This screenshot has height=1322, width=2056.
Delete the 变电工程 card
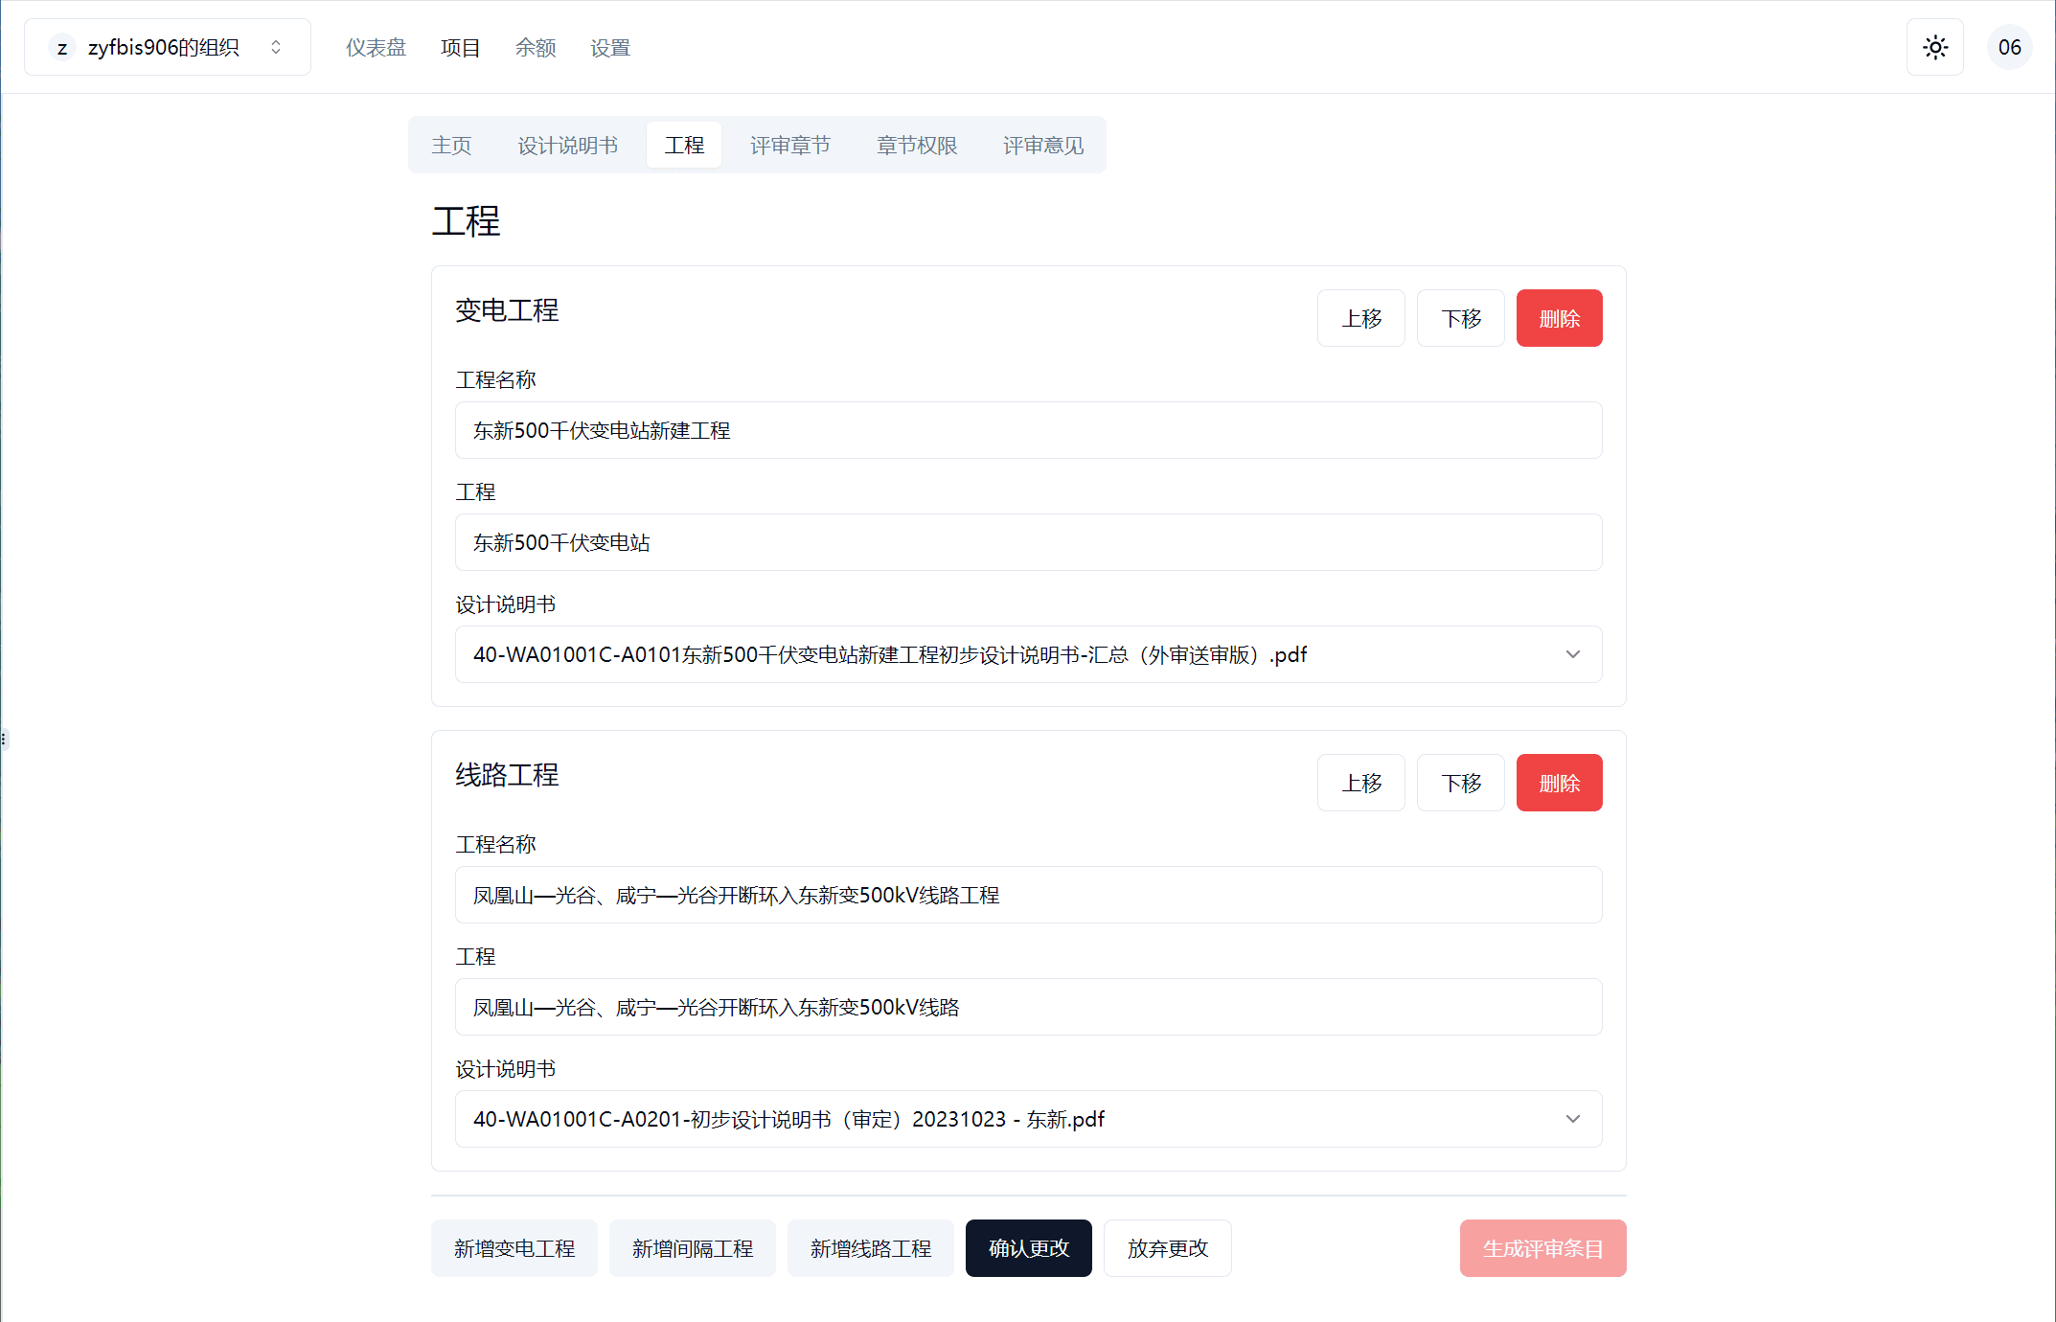(x=1559, y=318)
